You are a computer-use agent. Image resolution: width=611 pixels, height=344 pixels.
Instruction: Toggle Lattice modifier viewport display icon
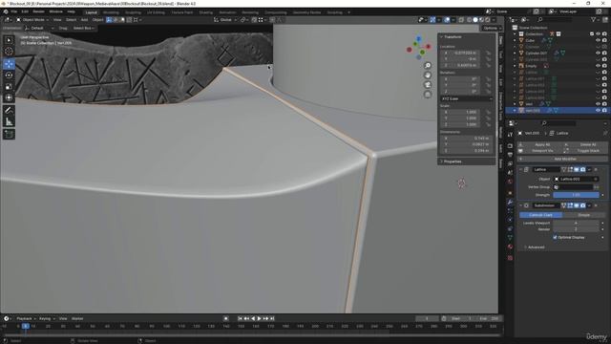[x=577, y=170]
